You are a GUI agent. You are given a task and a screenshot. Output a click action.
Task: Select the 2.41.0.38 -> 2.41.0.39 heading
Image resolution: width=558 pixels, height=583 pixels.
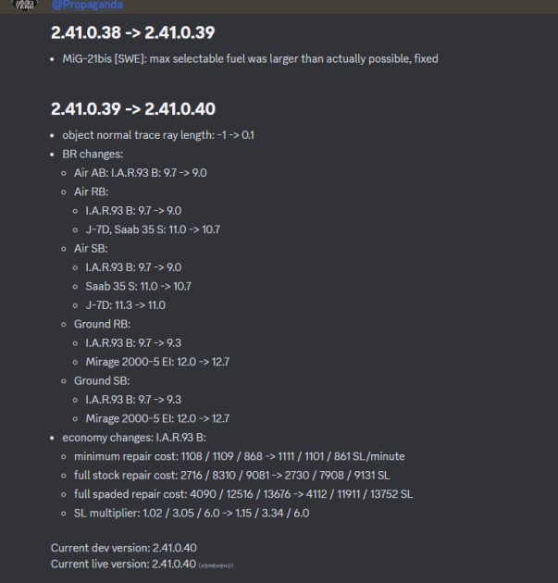[x=132, y=32]
